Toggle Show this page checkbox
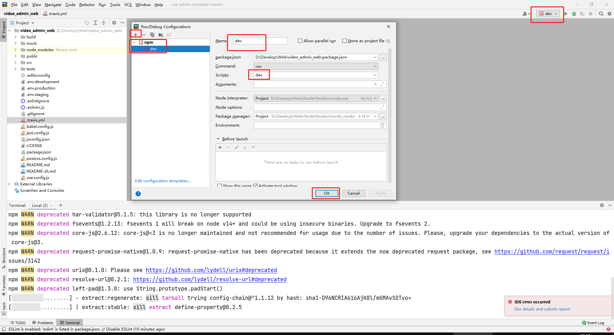The image size is (614, 335). click(219, 186)
